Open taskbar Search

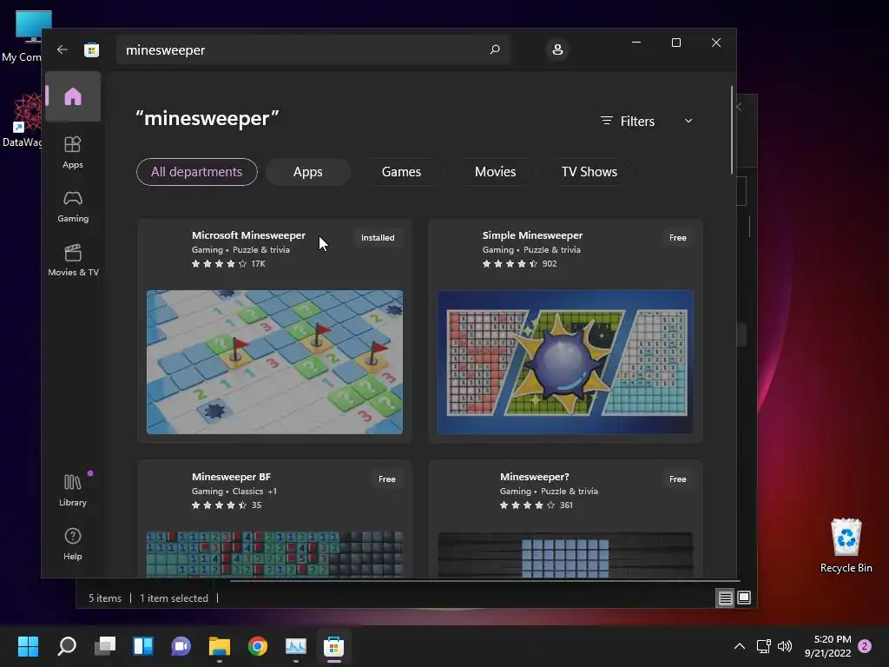pyautogui.click(x=67, y=646)
